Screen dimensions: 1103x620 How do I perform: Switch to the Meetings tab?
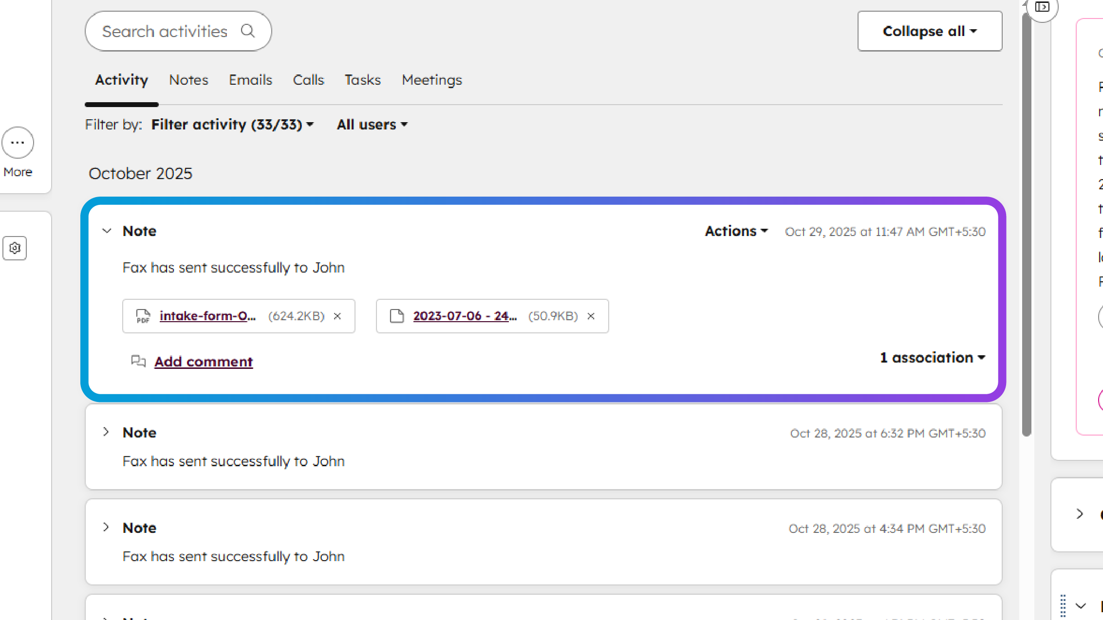(x=431, y=80)
